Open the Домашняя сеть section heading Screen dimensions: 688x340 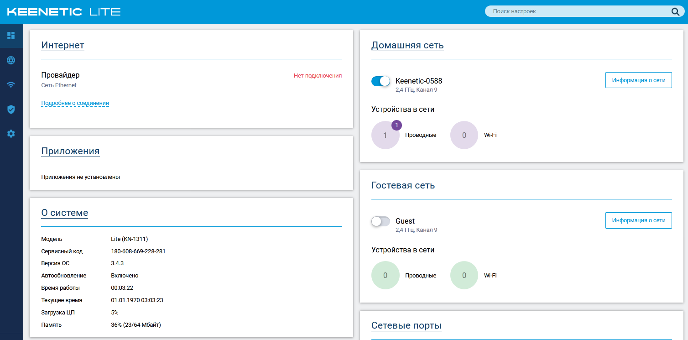pos(407,45)
